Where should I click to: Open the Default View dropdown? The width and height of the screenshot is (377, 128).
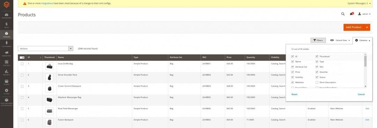[x=340, y=40]
